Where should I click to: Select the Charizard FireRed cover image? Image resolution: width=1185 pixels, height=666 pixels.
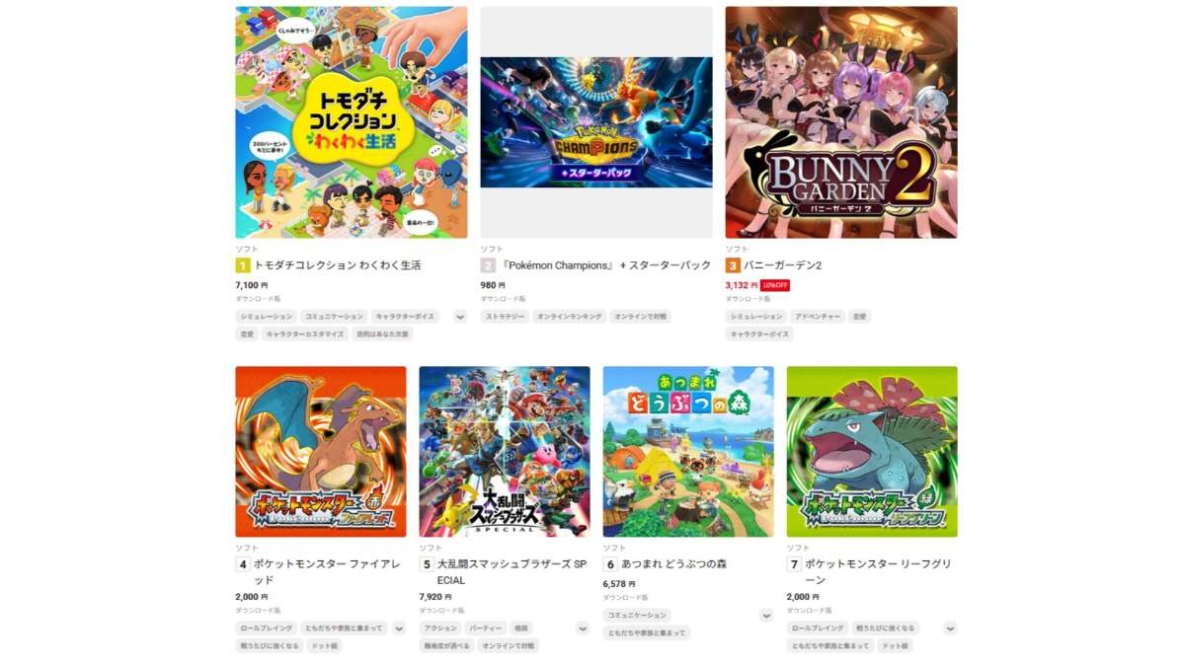[321, 452]
